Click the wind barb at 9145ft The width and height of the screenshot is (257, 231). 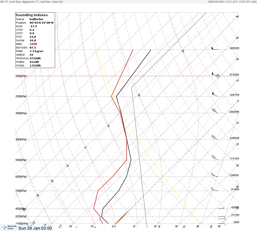(x=214, y=189)
